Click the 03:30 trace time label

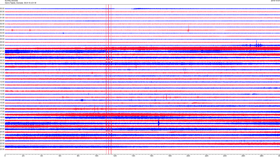[x=2, y=30]
